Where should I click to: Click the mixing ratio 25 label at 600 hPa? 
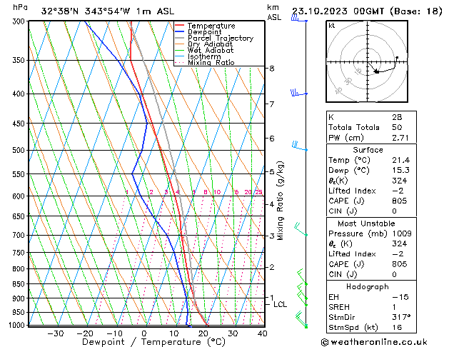click(259, 192)
